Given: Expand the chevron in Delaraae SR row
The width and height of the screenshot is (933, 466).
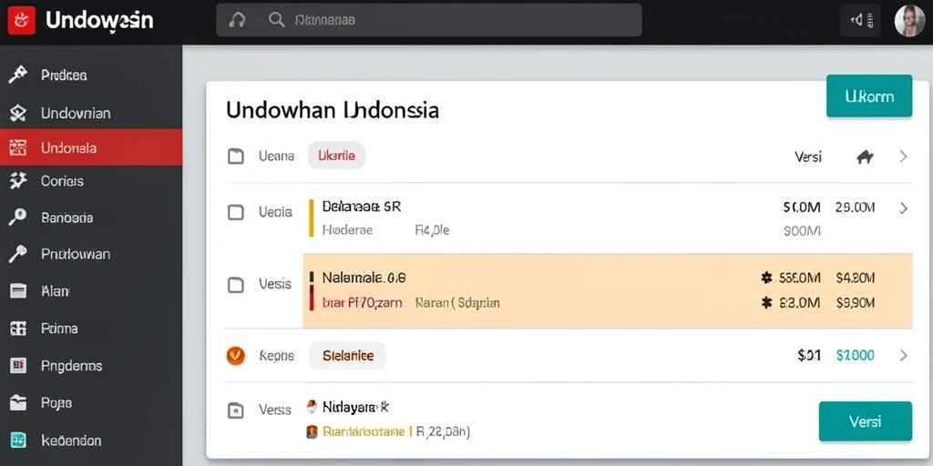Looking at the screenshot, I should (903, 208).
